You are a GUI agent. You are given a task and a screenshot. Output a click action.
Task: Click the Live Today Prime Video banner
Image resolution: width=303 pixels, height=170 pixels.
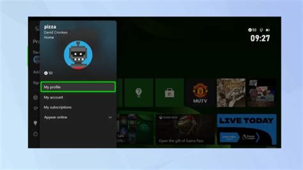coord(247,130)
